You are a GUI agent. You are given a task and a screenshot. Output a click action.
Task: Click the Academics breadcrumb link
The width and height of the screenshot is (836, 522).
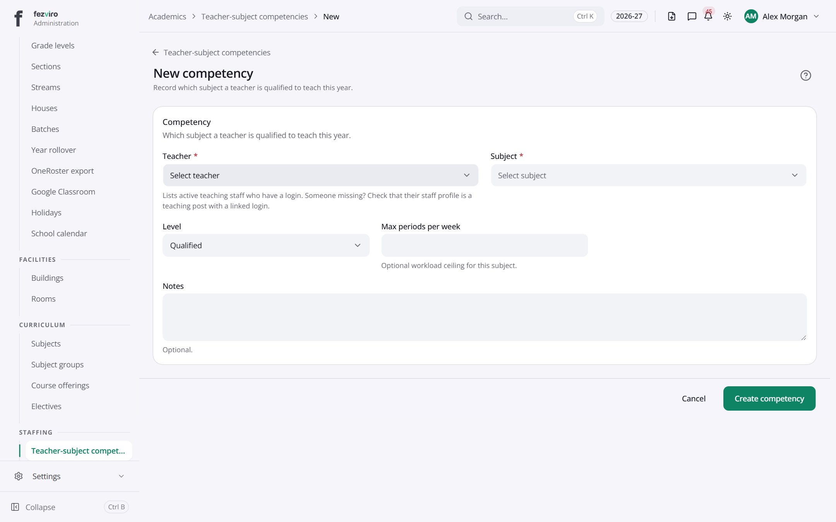pyautogui.click(x=167, y=16)
